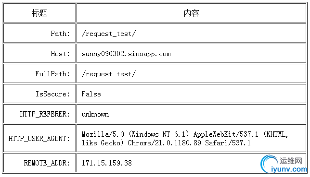310x177 pixels.
Task: Click the Mozilla/5.0 user agent text
Action: (x=103, y=134)
